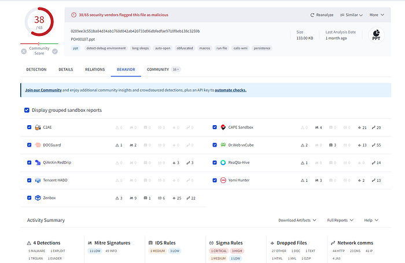Open the More dropdown menu
This screenshot has width=405, height=263.
coord(377,15)
